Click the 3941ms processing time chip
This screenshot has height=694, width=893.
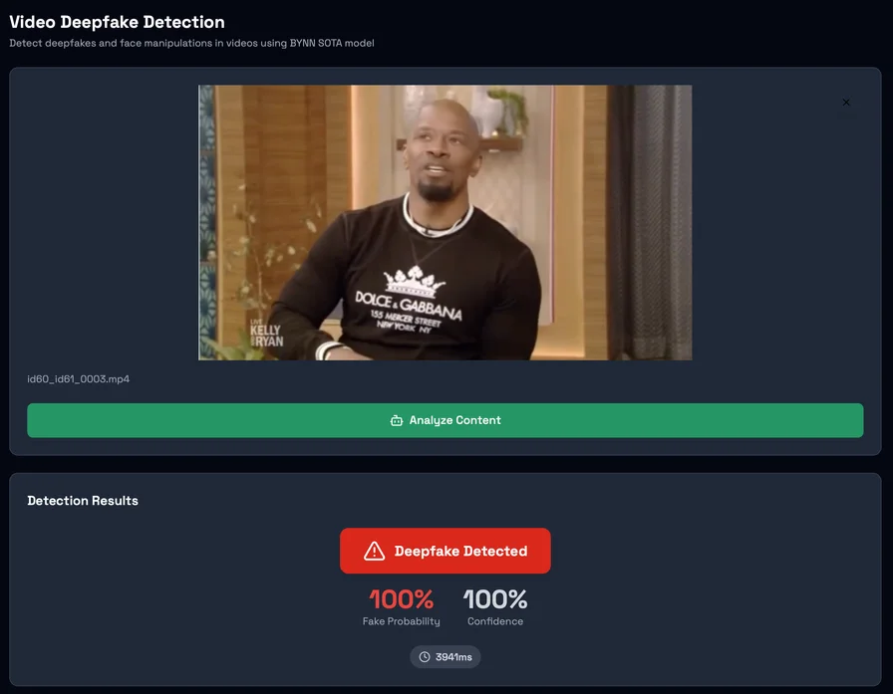coord(446,656)
